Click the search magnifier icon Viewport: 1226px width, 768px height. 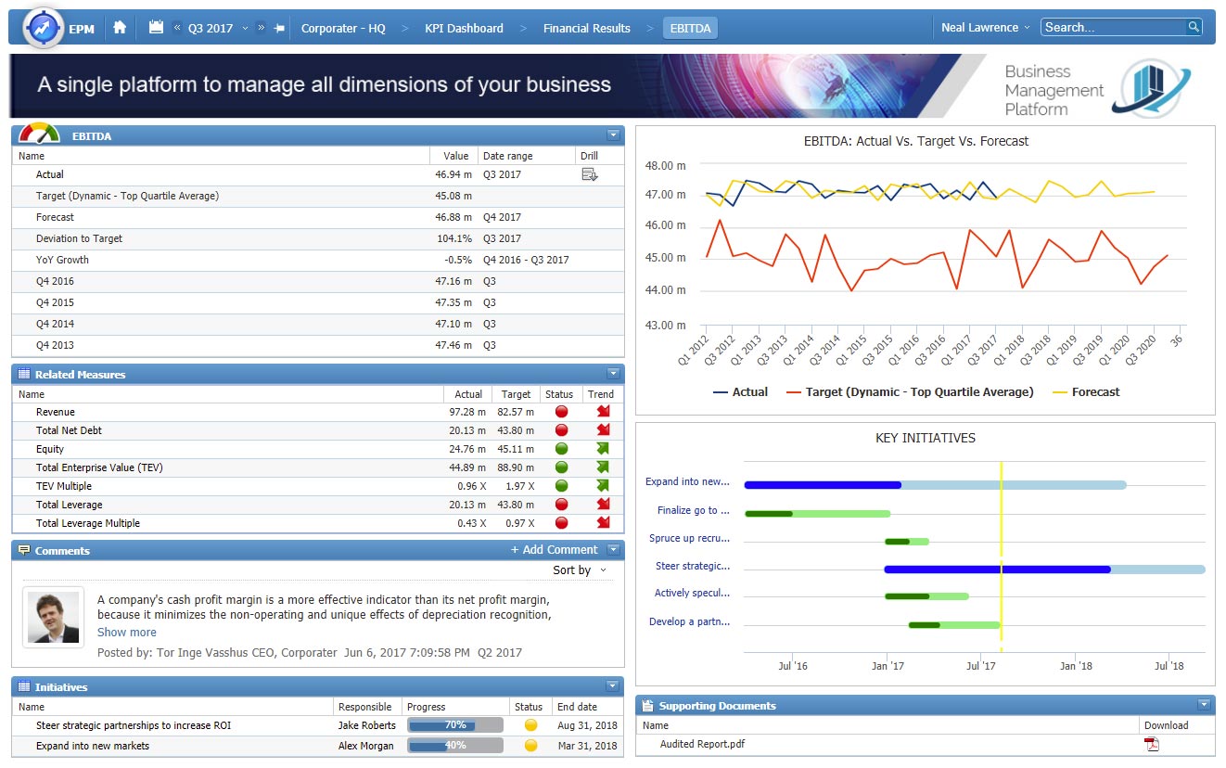coord(1194,27)
